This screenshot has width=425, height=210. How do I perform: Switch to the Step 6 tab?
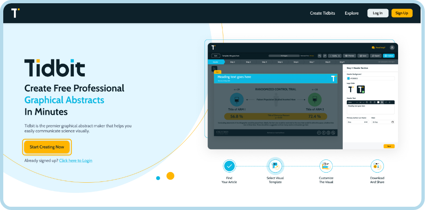296,62
